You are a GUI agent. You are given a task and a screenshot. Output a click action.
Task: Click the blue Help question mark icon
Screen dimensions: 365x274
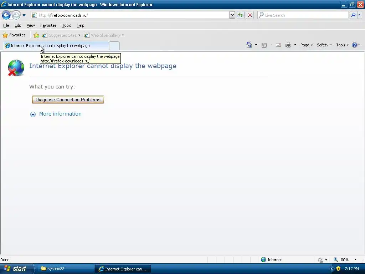coord(355,45)
